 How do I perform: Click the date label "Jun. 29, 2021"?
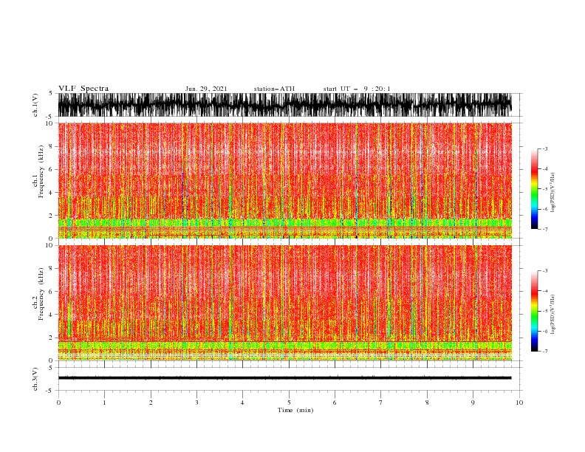(x=206, y=89)
